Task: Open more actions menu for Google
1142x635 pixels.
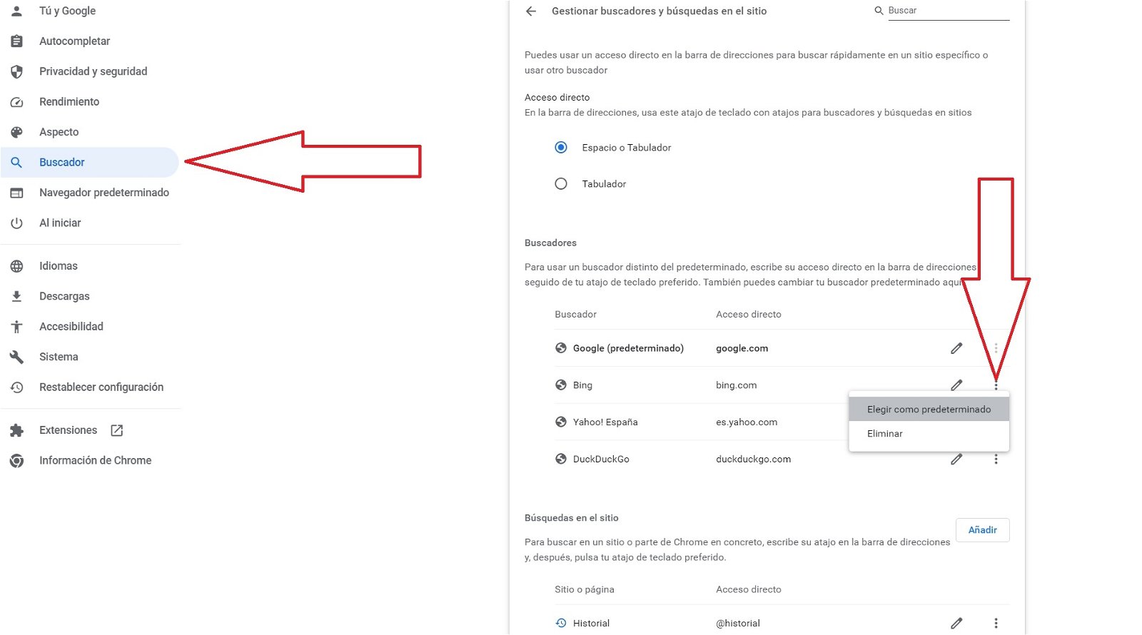Action: point(996,348)
